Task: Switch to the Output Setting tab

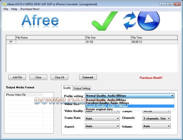Action: point(82,88)
